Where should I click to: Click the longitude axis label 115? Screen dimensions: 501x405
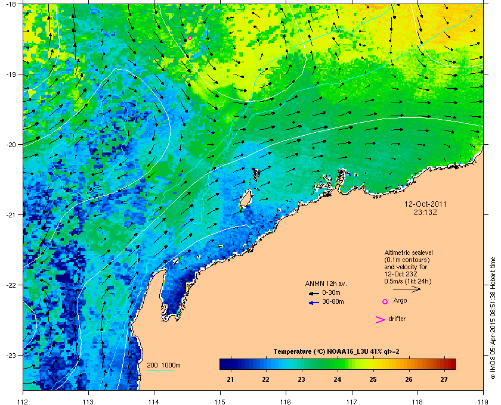220,401
